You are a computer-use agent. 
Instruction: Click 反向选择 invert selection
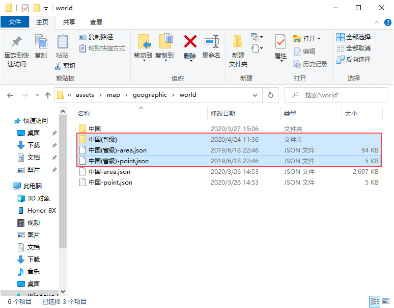coord(354,60)
